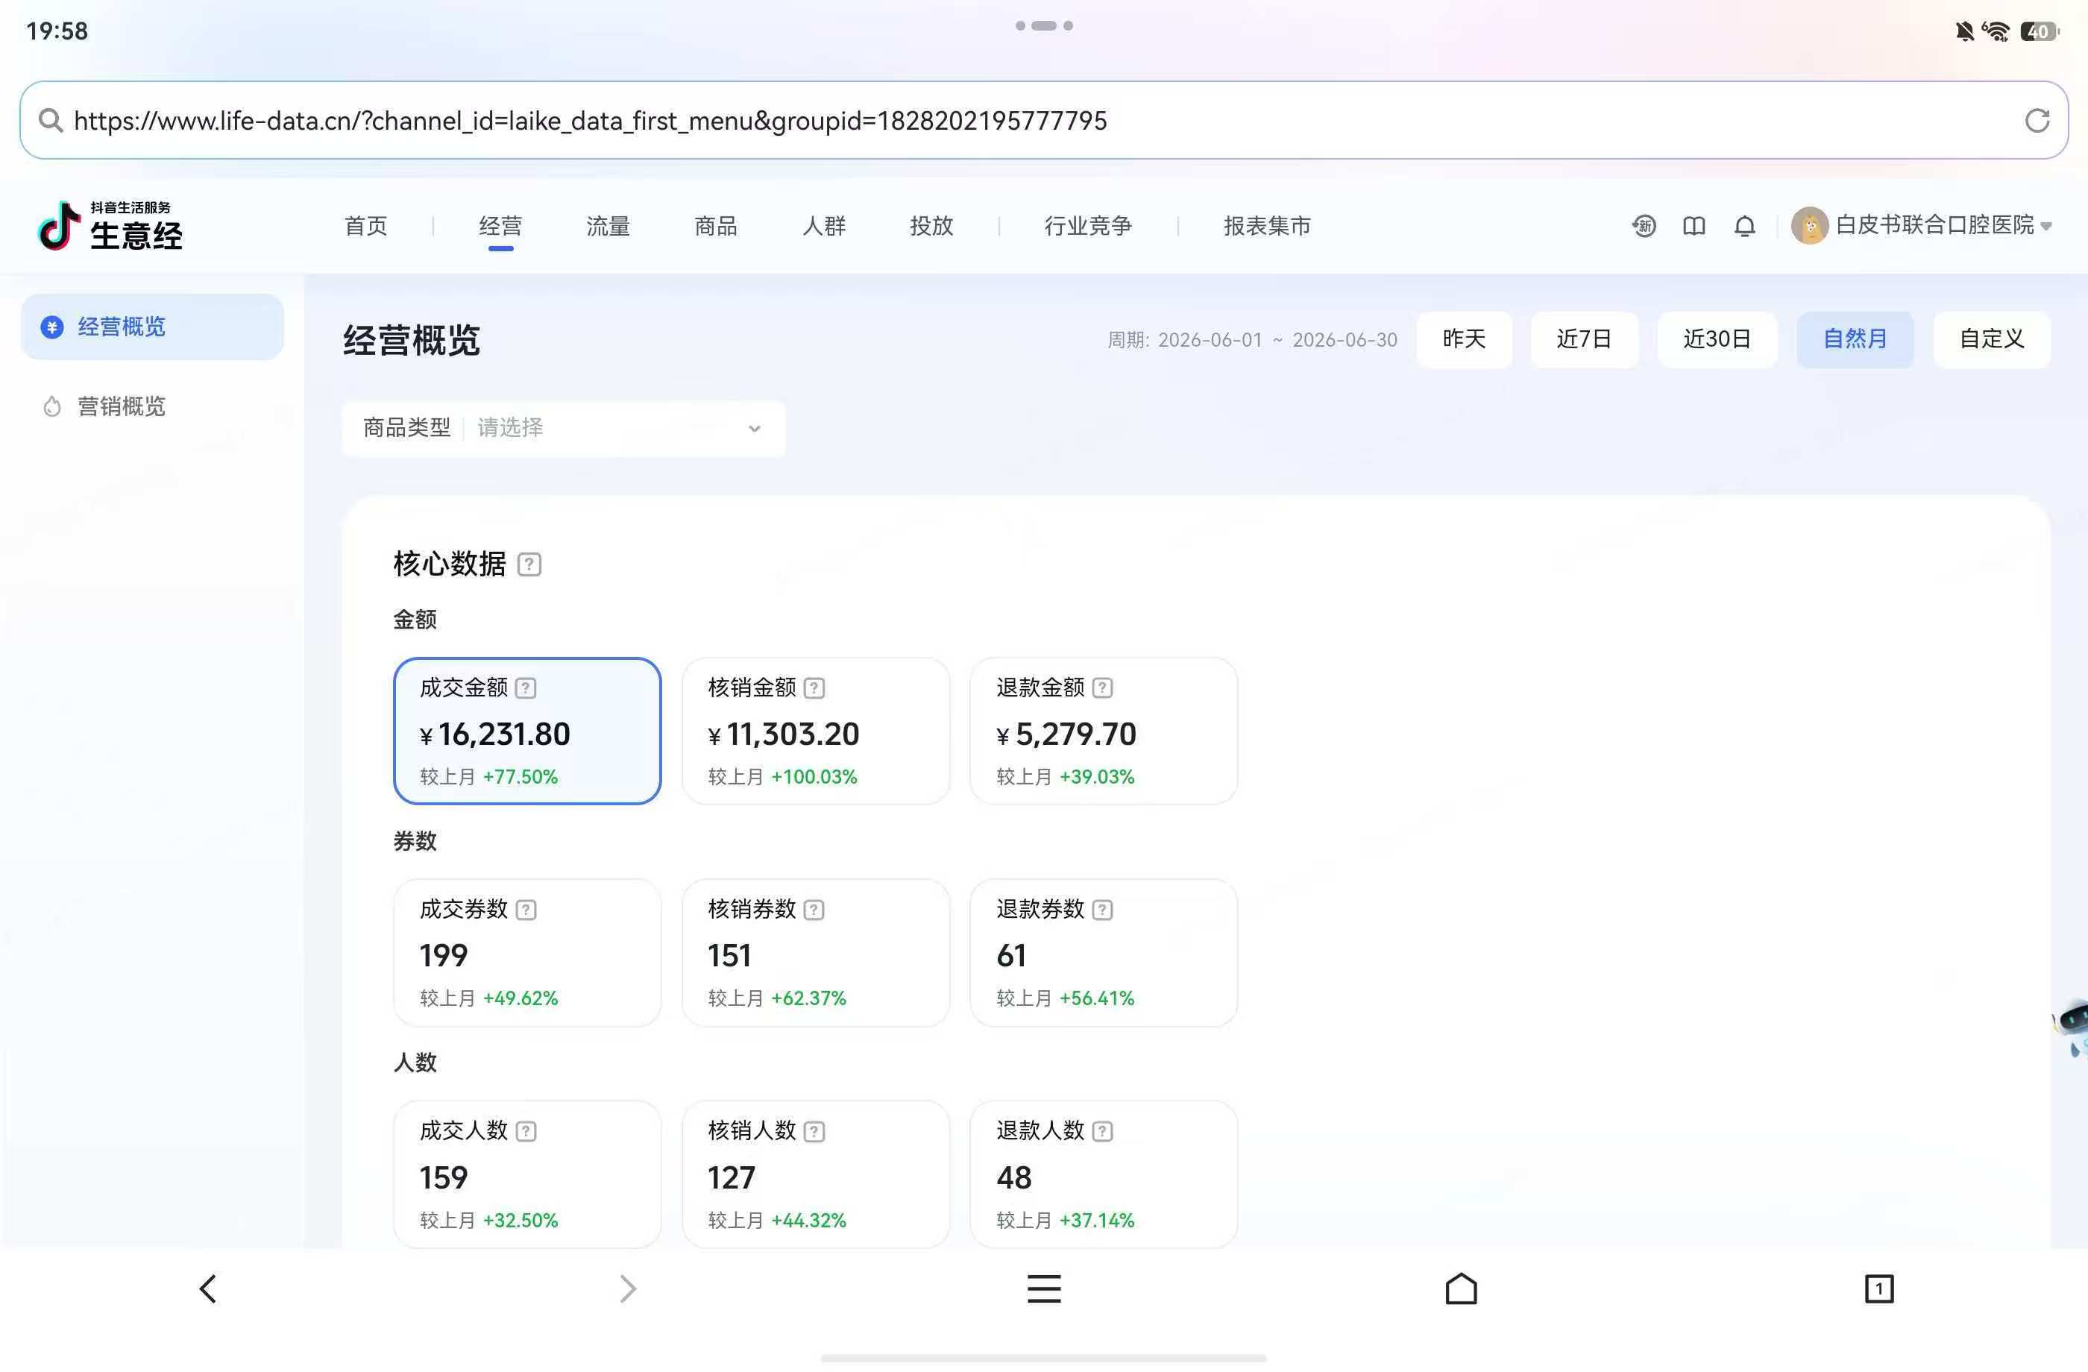Go to the 行业竞争 tab
Image resolution: width=2088 pixels, height=1372 pixels.
point(1088,227)
